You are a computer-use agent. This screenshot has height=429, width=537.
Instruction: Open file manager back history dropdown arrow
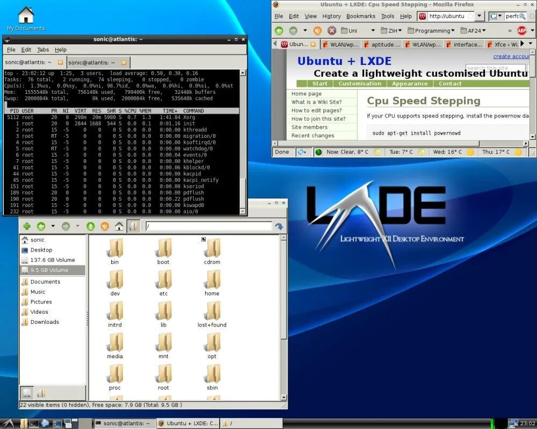(x=53, y=226)
